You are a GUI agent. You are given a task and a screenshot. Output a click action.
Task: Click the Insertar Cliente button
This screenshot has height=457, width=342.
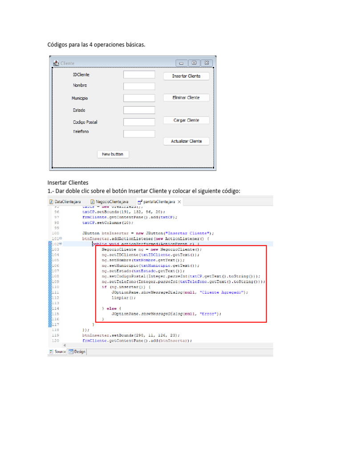[186, 76]
